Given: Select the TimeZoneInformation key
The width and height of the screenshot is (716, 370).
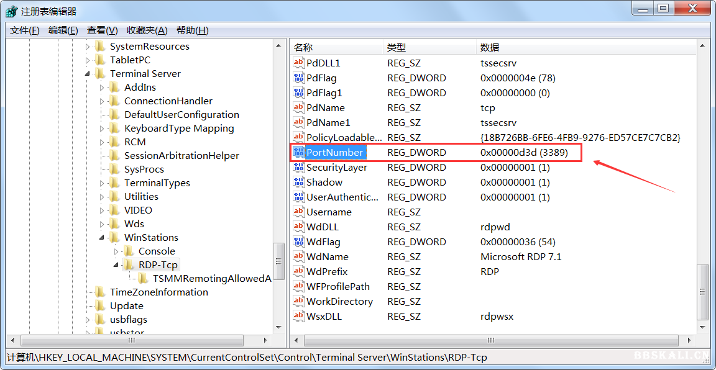Looking at the screenshot, I should [158, 292].
